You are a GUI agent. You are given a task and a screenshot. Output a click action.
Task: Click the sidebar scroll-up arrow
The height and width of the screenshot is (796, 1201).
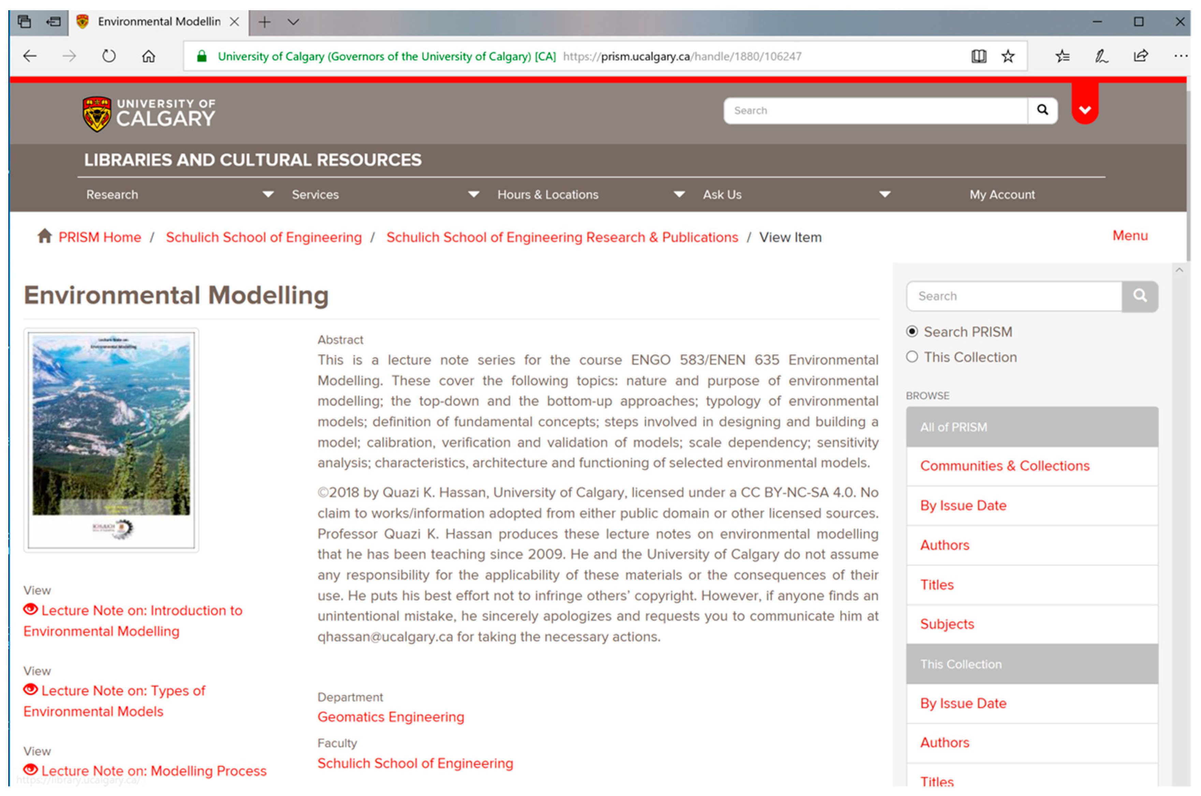(x=1179, y=270)
